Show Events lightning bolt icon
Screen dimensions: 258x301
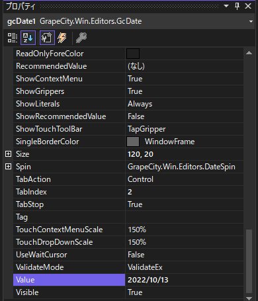coord(62,38)
